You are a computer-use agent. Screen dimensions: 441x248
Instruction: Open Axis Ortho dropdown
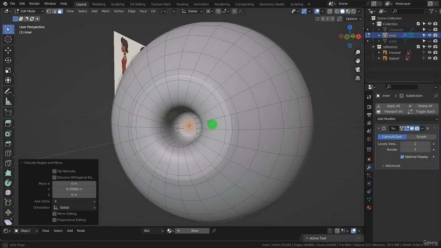coord(74,201)
